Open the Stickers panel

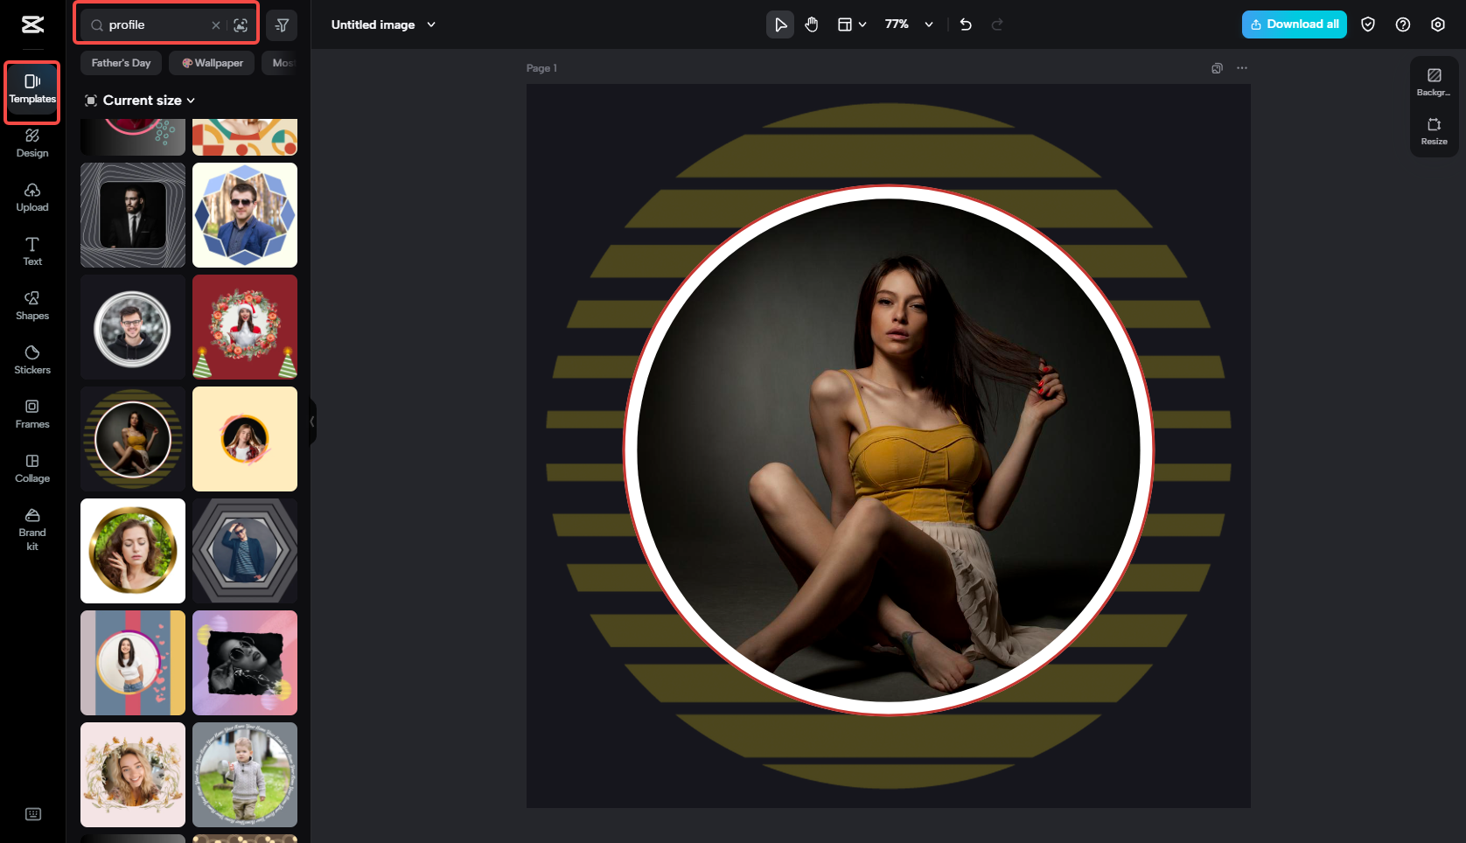click(x=31, y=359)
